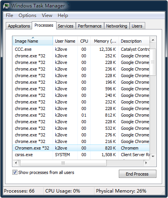Click the Task Manager icon in the title bar
The width and height of the screenshot is (168, 198).
[x=6, y=6]
